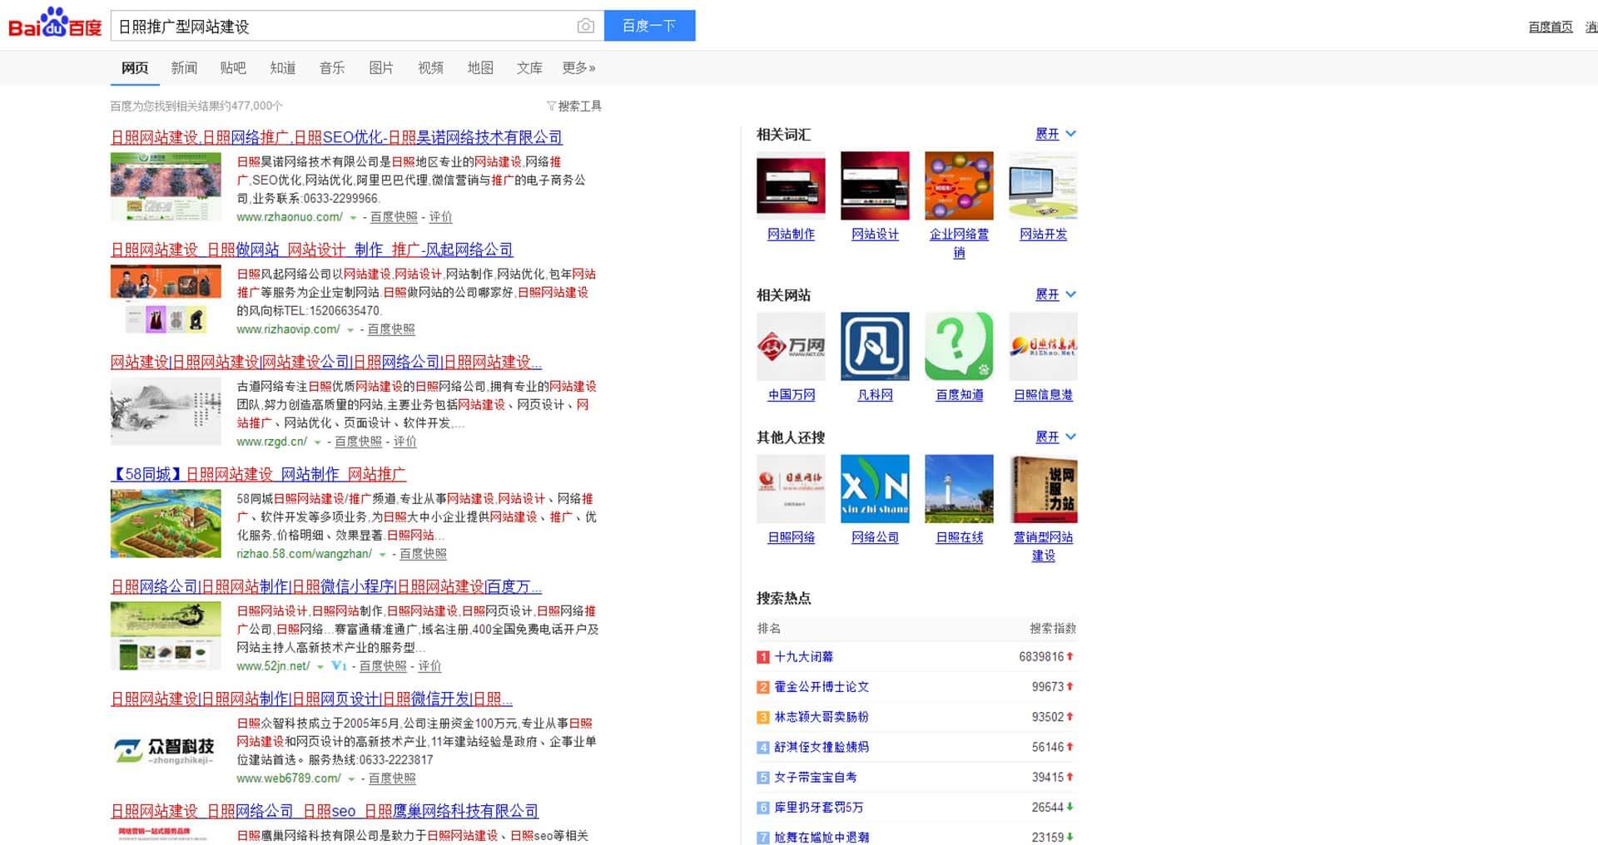1598x845 pixels.
Task: Open 营销型网站建设 text link
Action: [x=1043, y=546]
